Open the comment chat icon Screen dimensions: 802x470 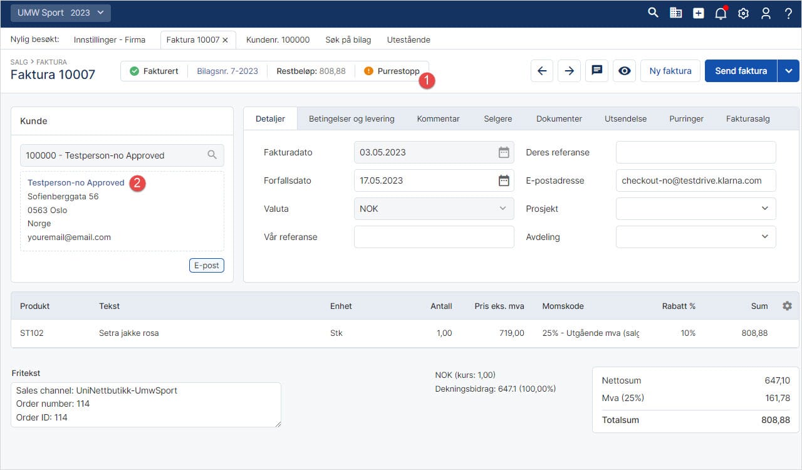[596, 71]
